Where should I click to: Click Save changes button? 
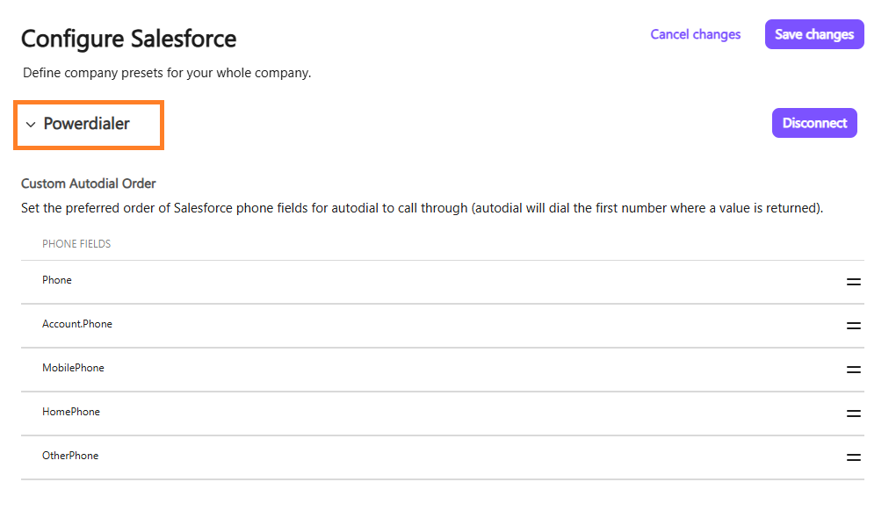click(x=814, y=34)
